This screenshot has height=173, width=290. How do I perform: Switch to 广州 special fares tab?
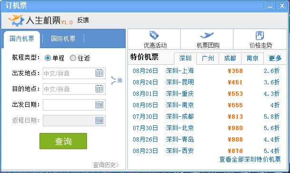pos(208,59)
